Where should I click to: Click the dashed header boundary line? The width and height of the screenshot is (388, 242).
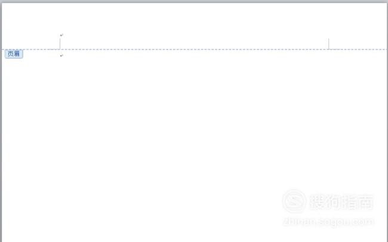(x=195, y=49)
